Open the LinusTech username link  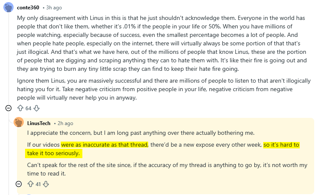click(x=39, y=123)
